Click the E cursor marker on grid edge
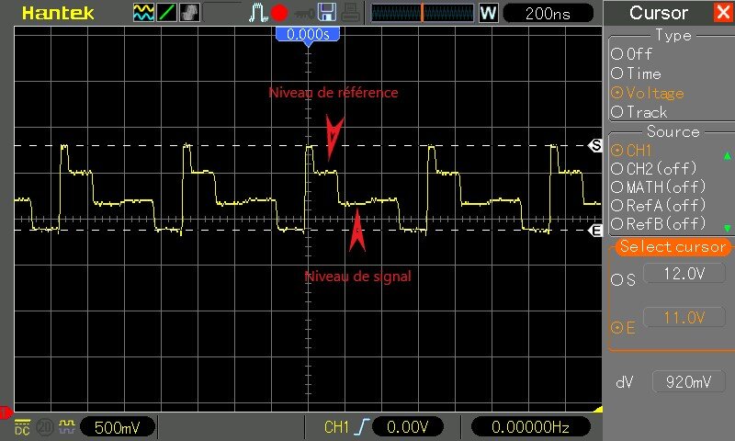 pos(595,231)
